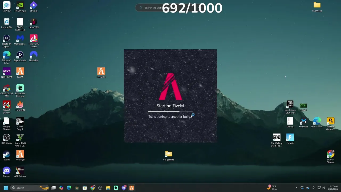The width and height of the screenshot is (341, 192).
Task: Select the FiveM desktop shortcut
Action: click(x=20, y=73)
